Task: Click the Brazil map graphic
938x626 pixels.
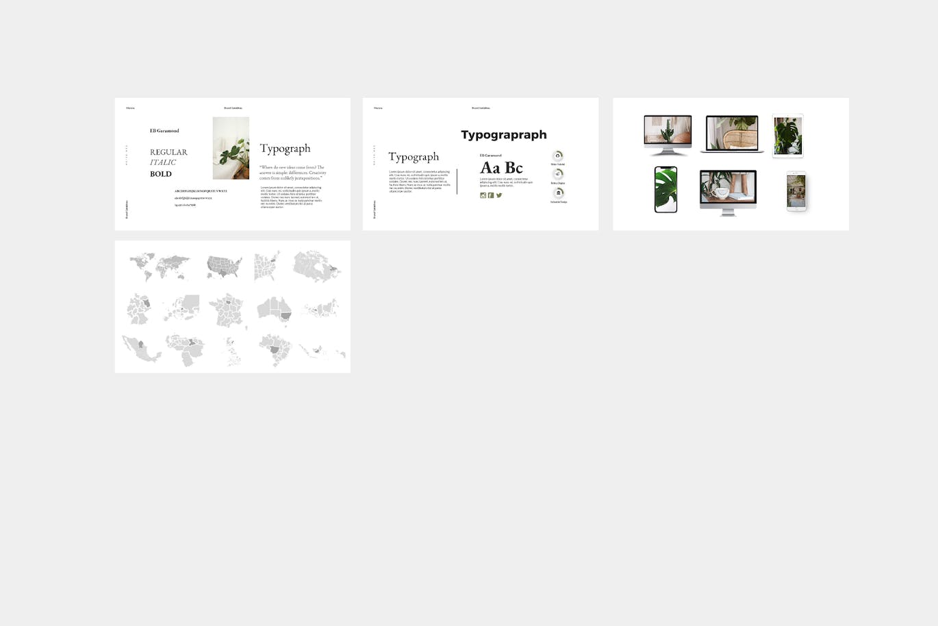Action: pos(275,350)
